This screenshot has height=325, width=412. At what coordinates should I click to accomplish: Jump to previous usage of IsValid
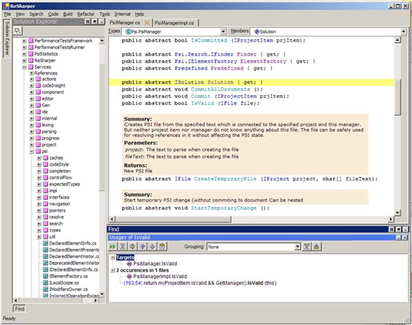pyautogui.click(x=142, y=246)
